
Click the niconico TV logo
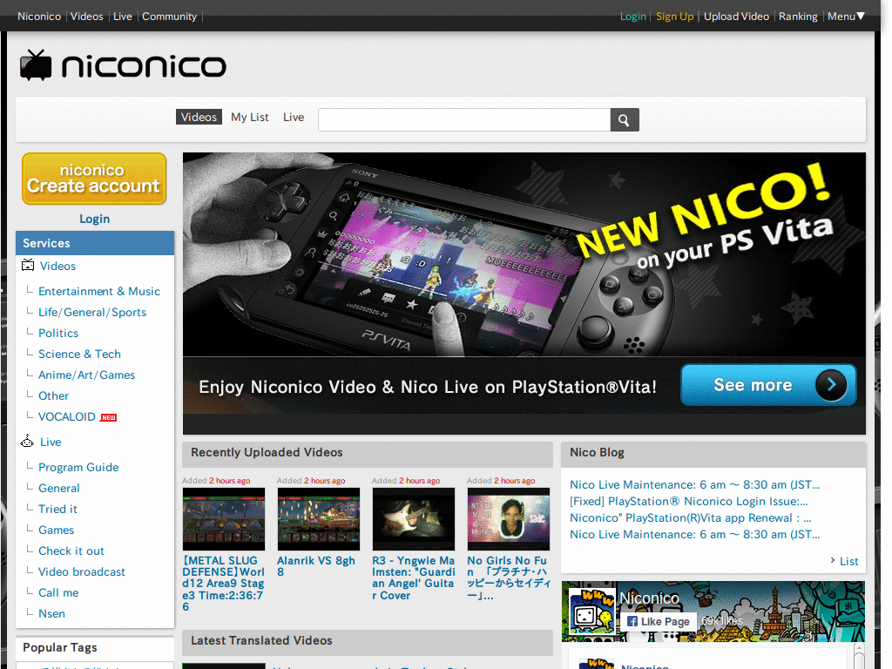click(123, 64)
